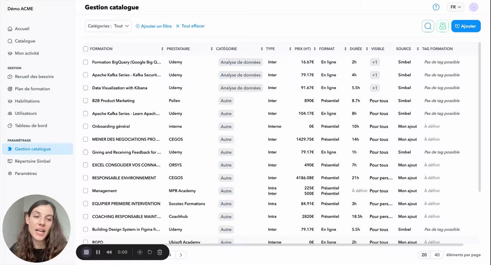
Task: Delete the recording with trash icon
Action: [x=160, y=252]
